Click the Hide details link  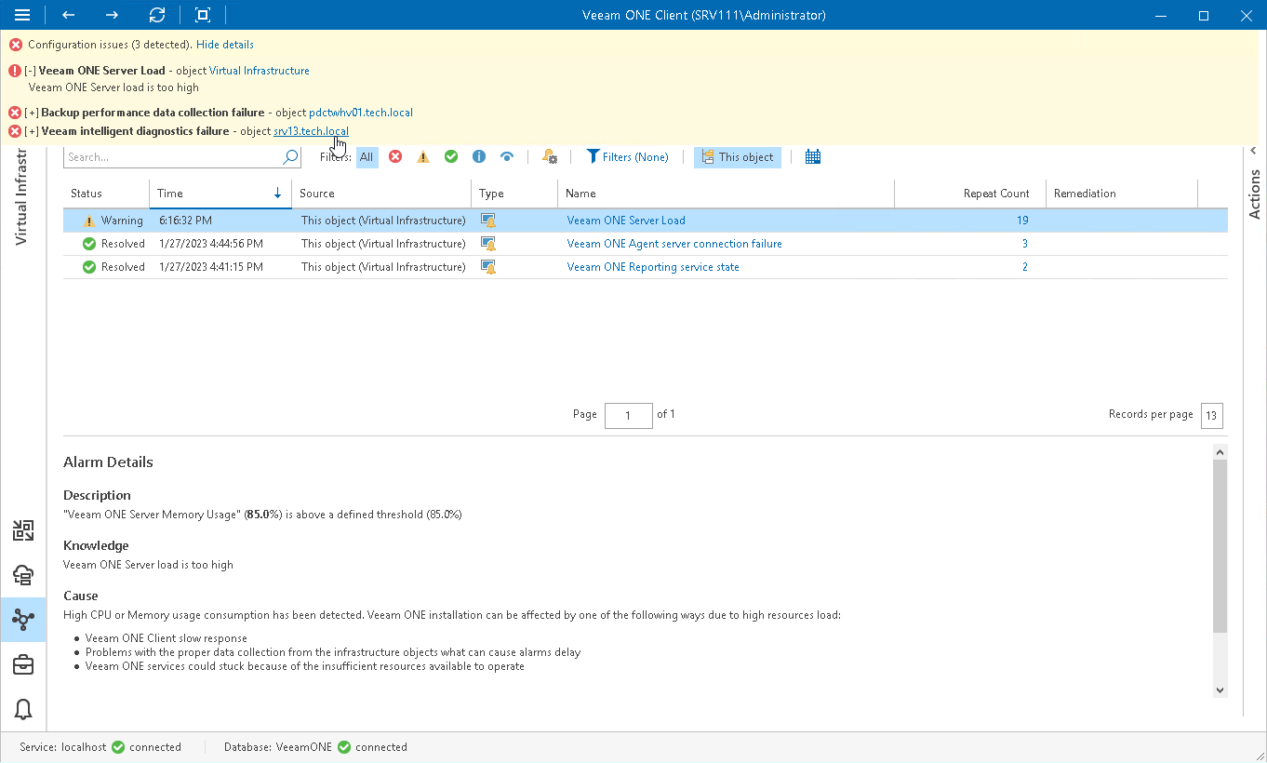point(225,45)
